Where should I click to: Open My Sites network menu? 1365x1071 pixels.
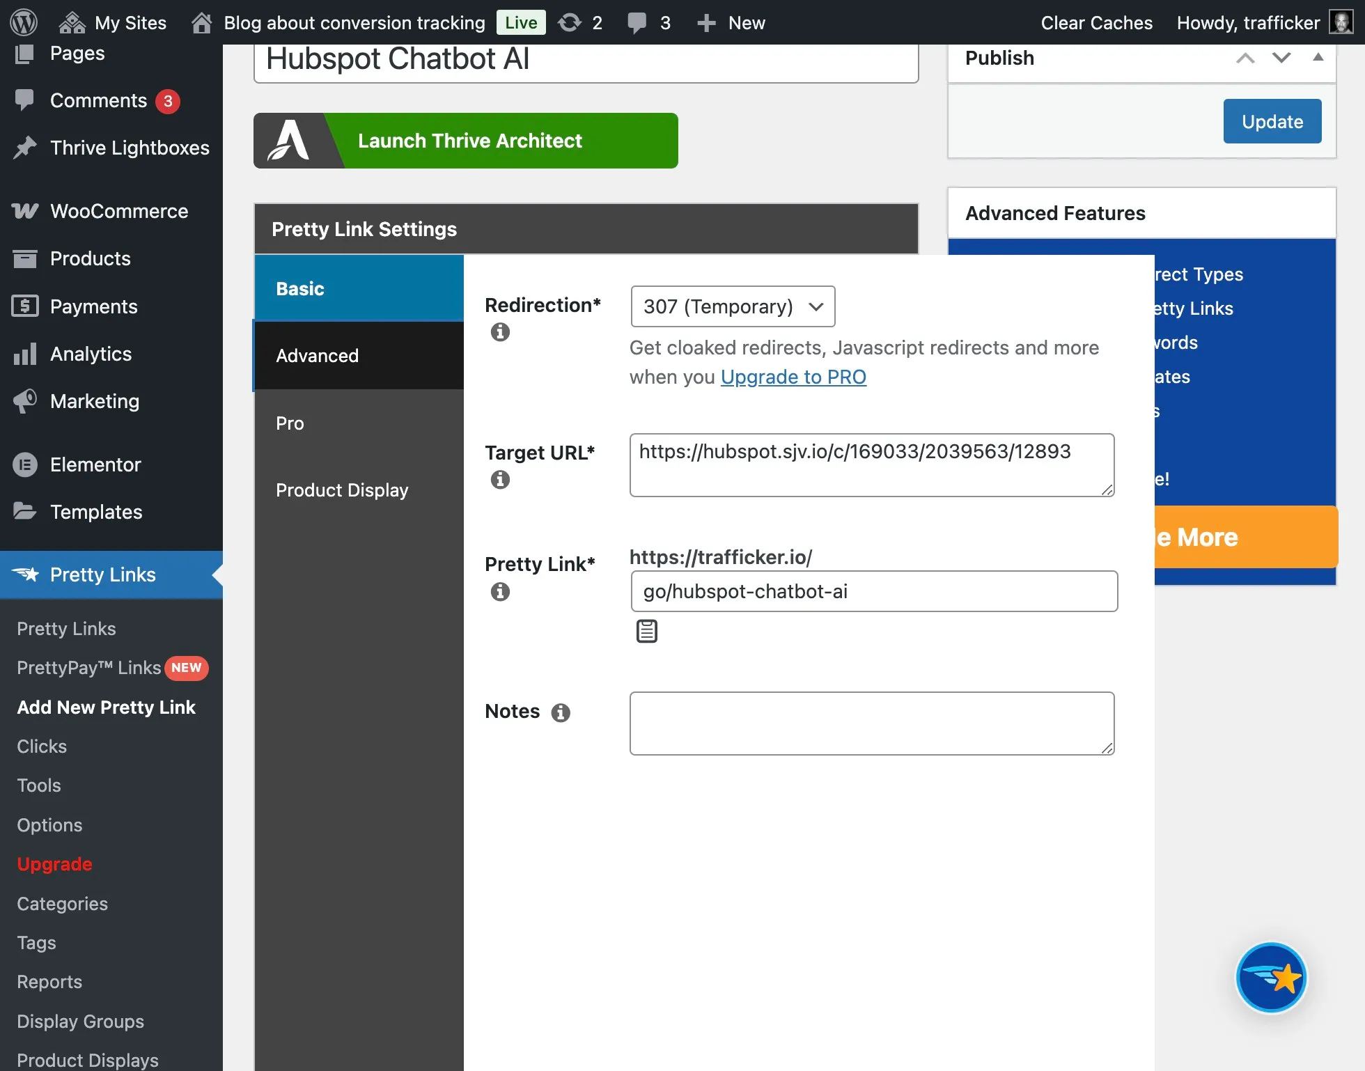(112, 22)
